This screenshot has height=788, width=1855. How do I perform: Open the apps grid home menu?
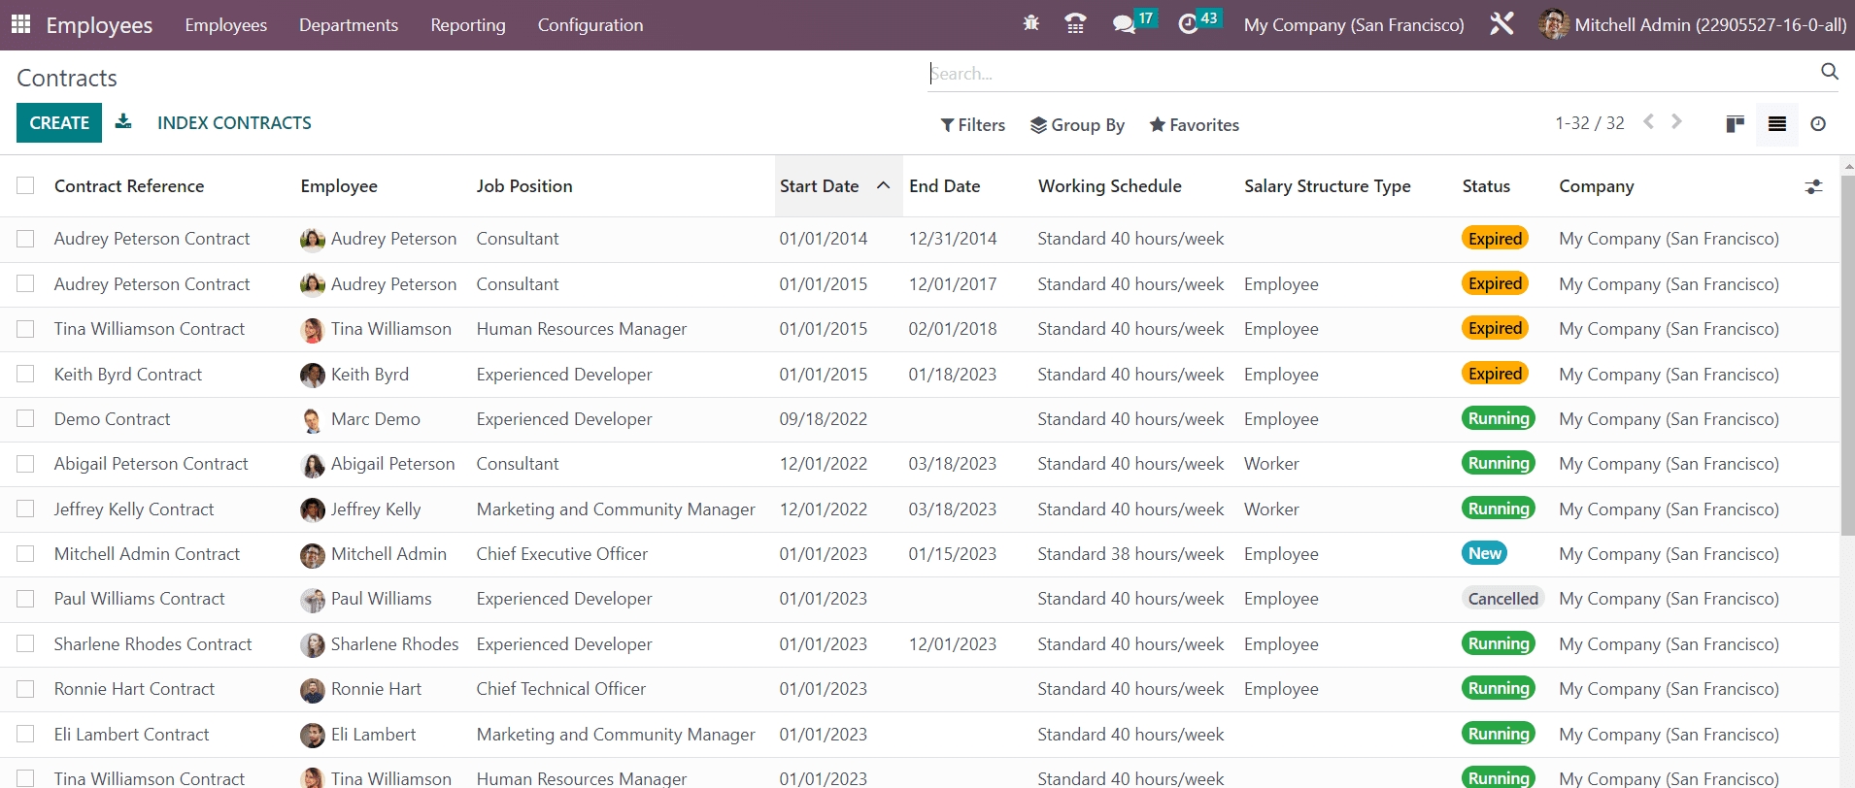(x=20, y=24)
